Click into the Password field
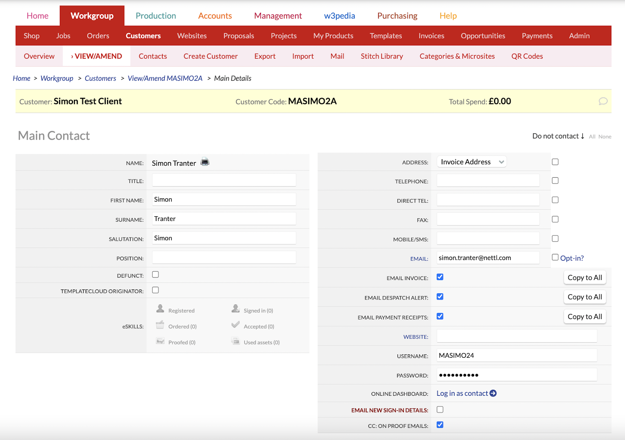This screenshot has height=440, width=625. point(517,375)
